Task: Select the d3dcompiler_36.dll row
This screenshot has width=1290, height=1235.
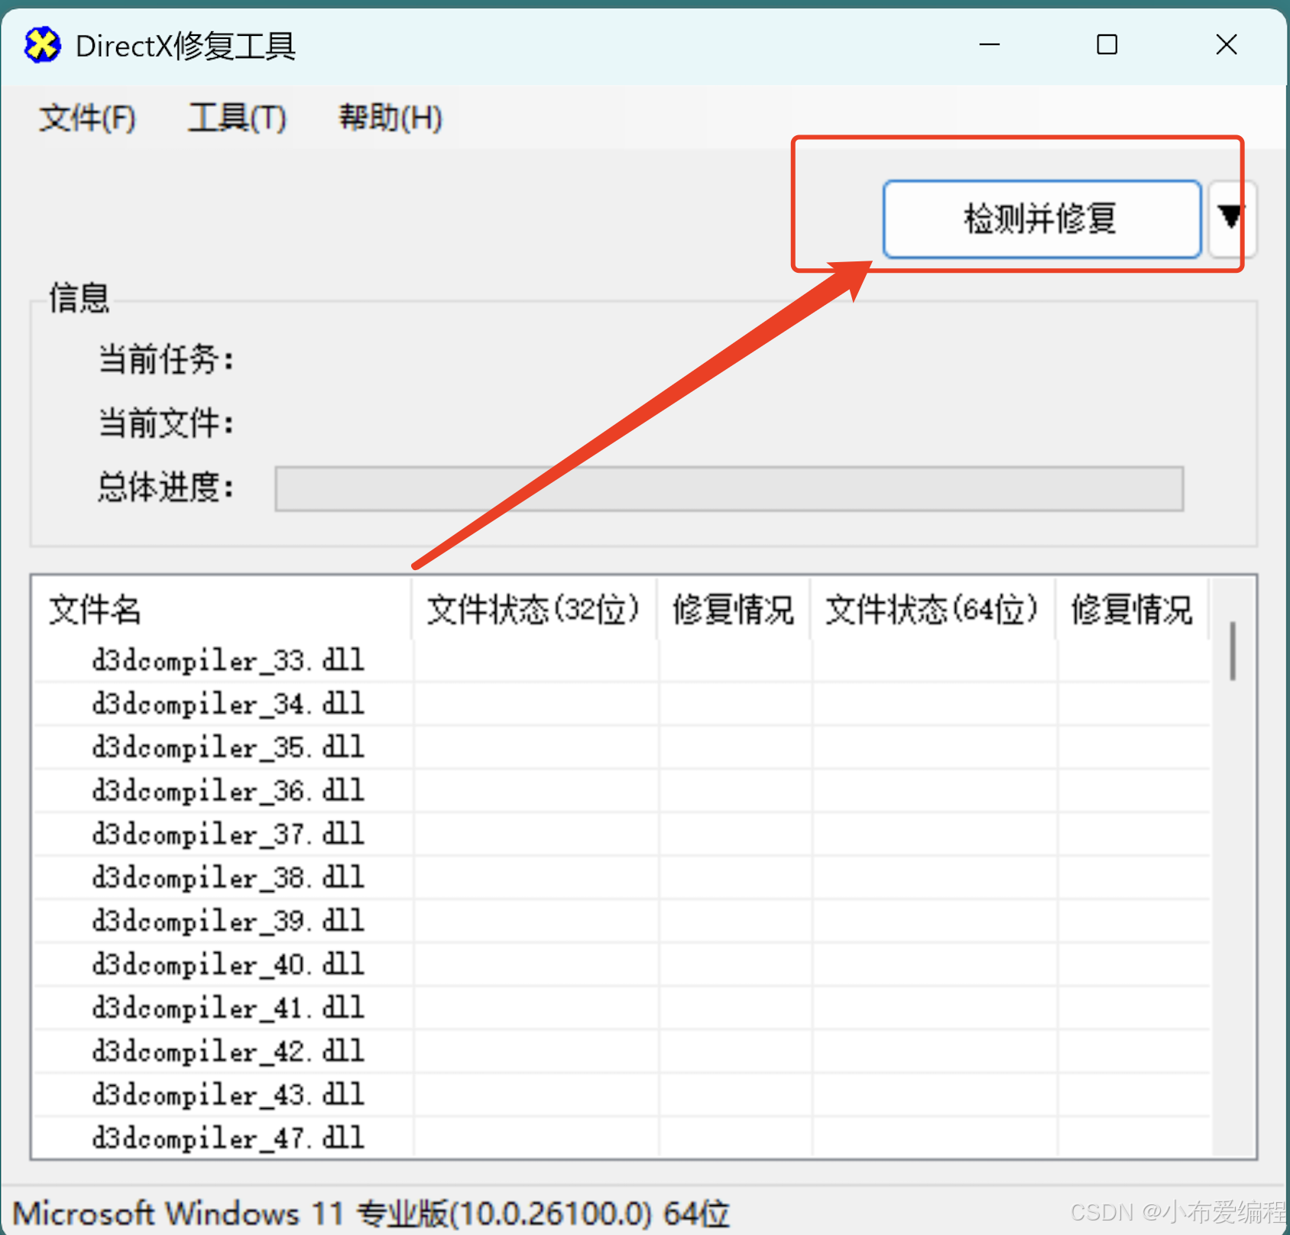Action: [x=621, y=791]
